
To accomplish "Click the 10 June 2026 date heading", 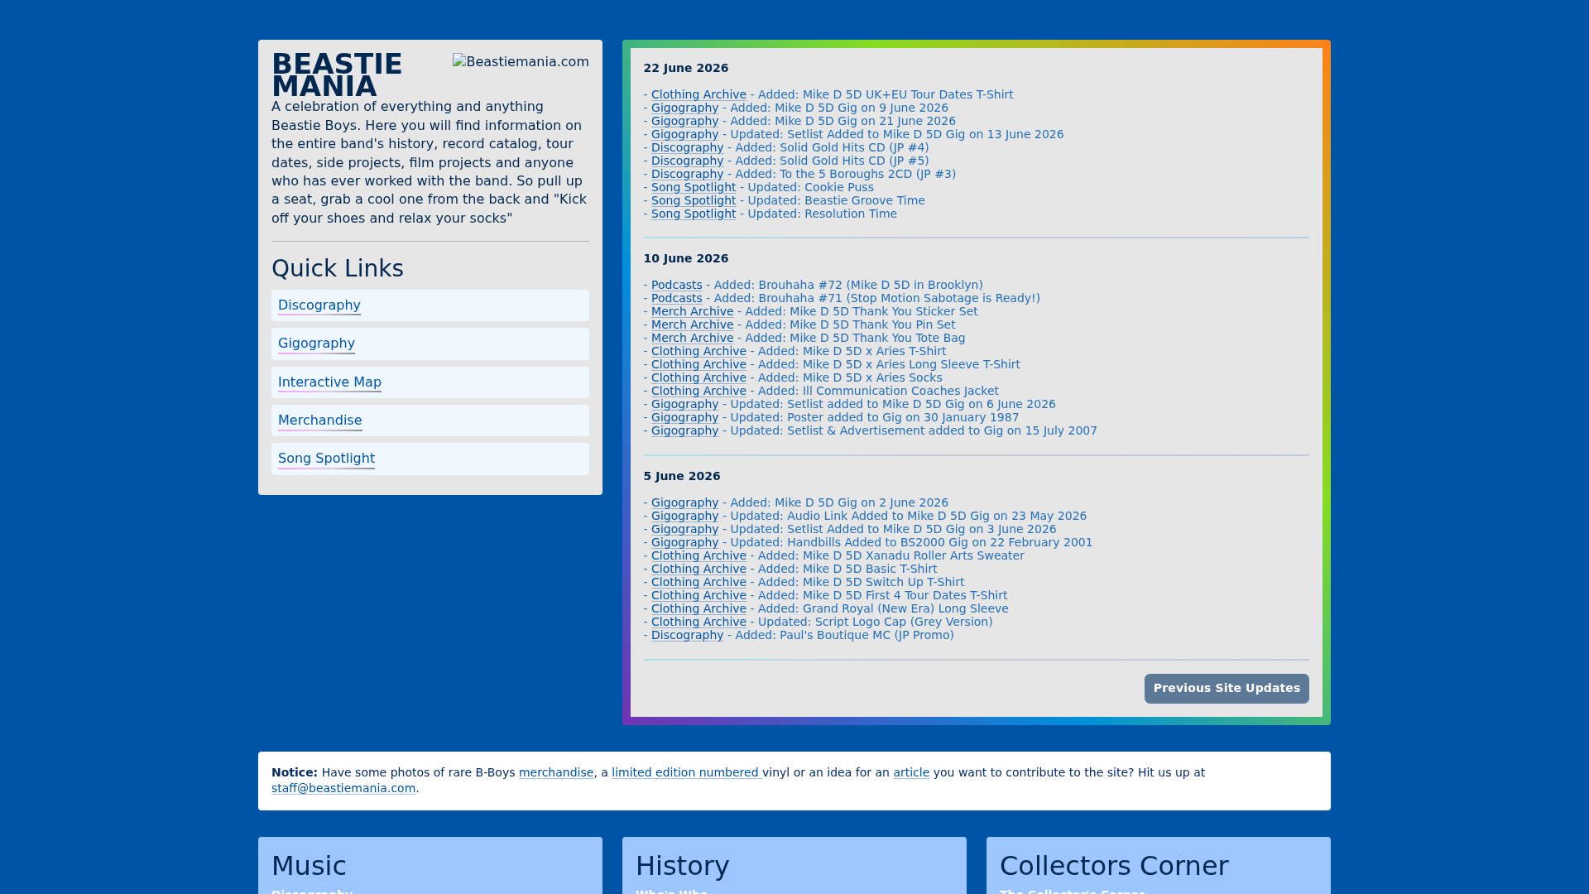I will [x=686, y=259].
